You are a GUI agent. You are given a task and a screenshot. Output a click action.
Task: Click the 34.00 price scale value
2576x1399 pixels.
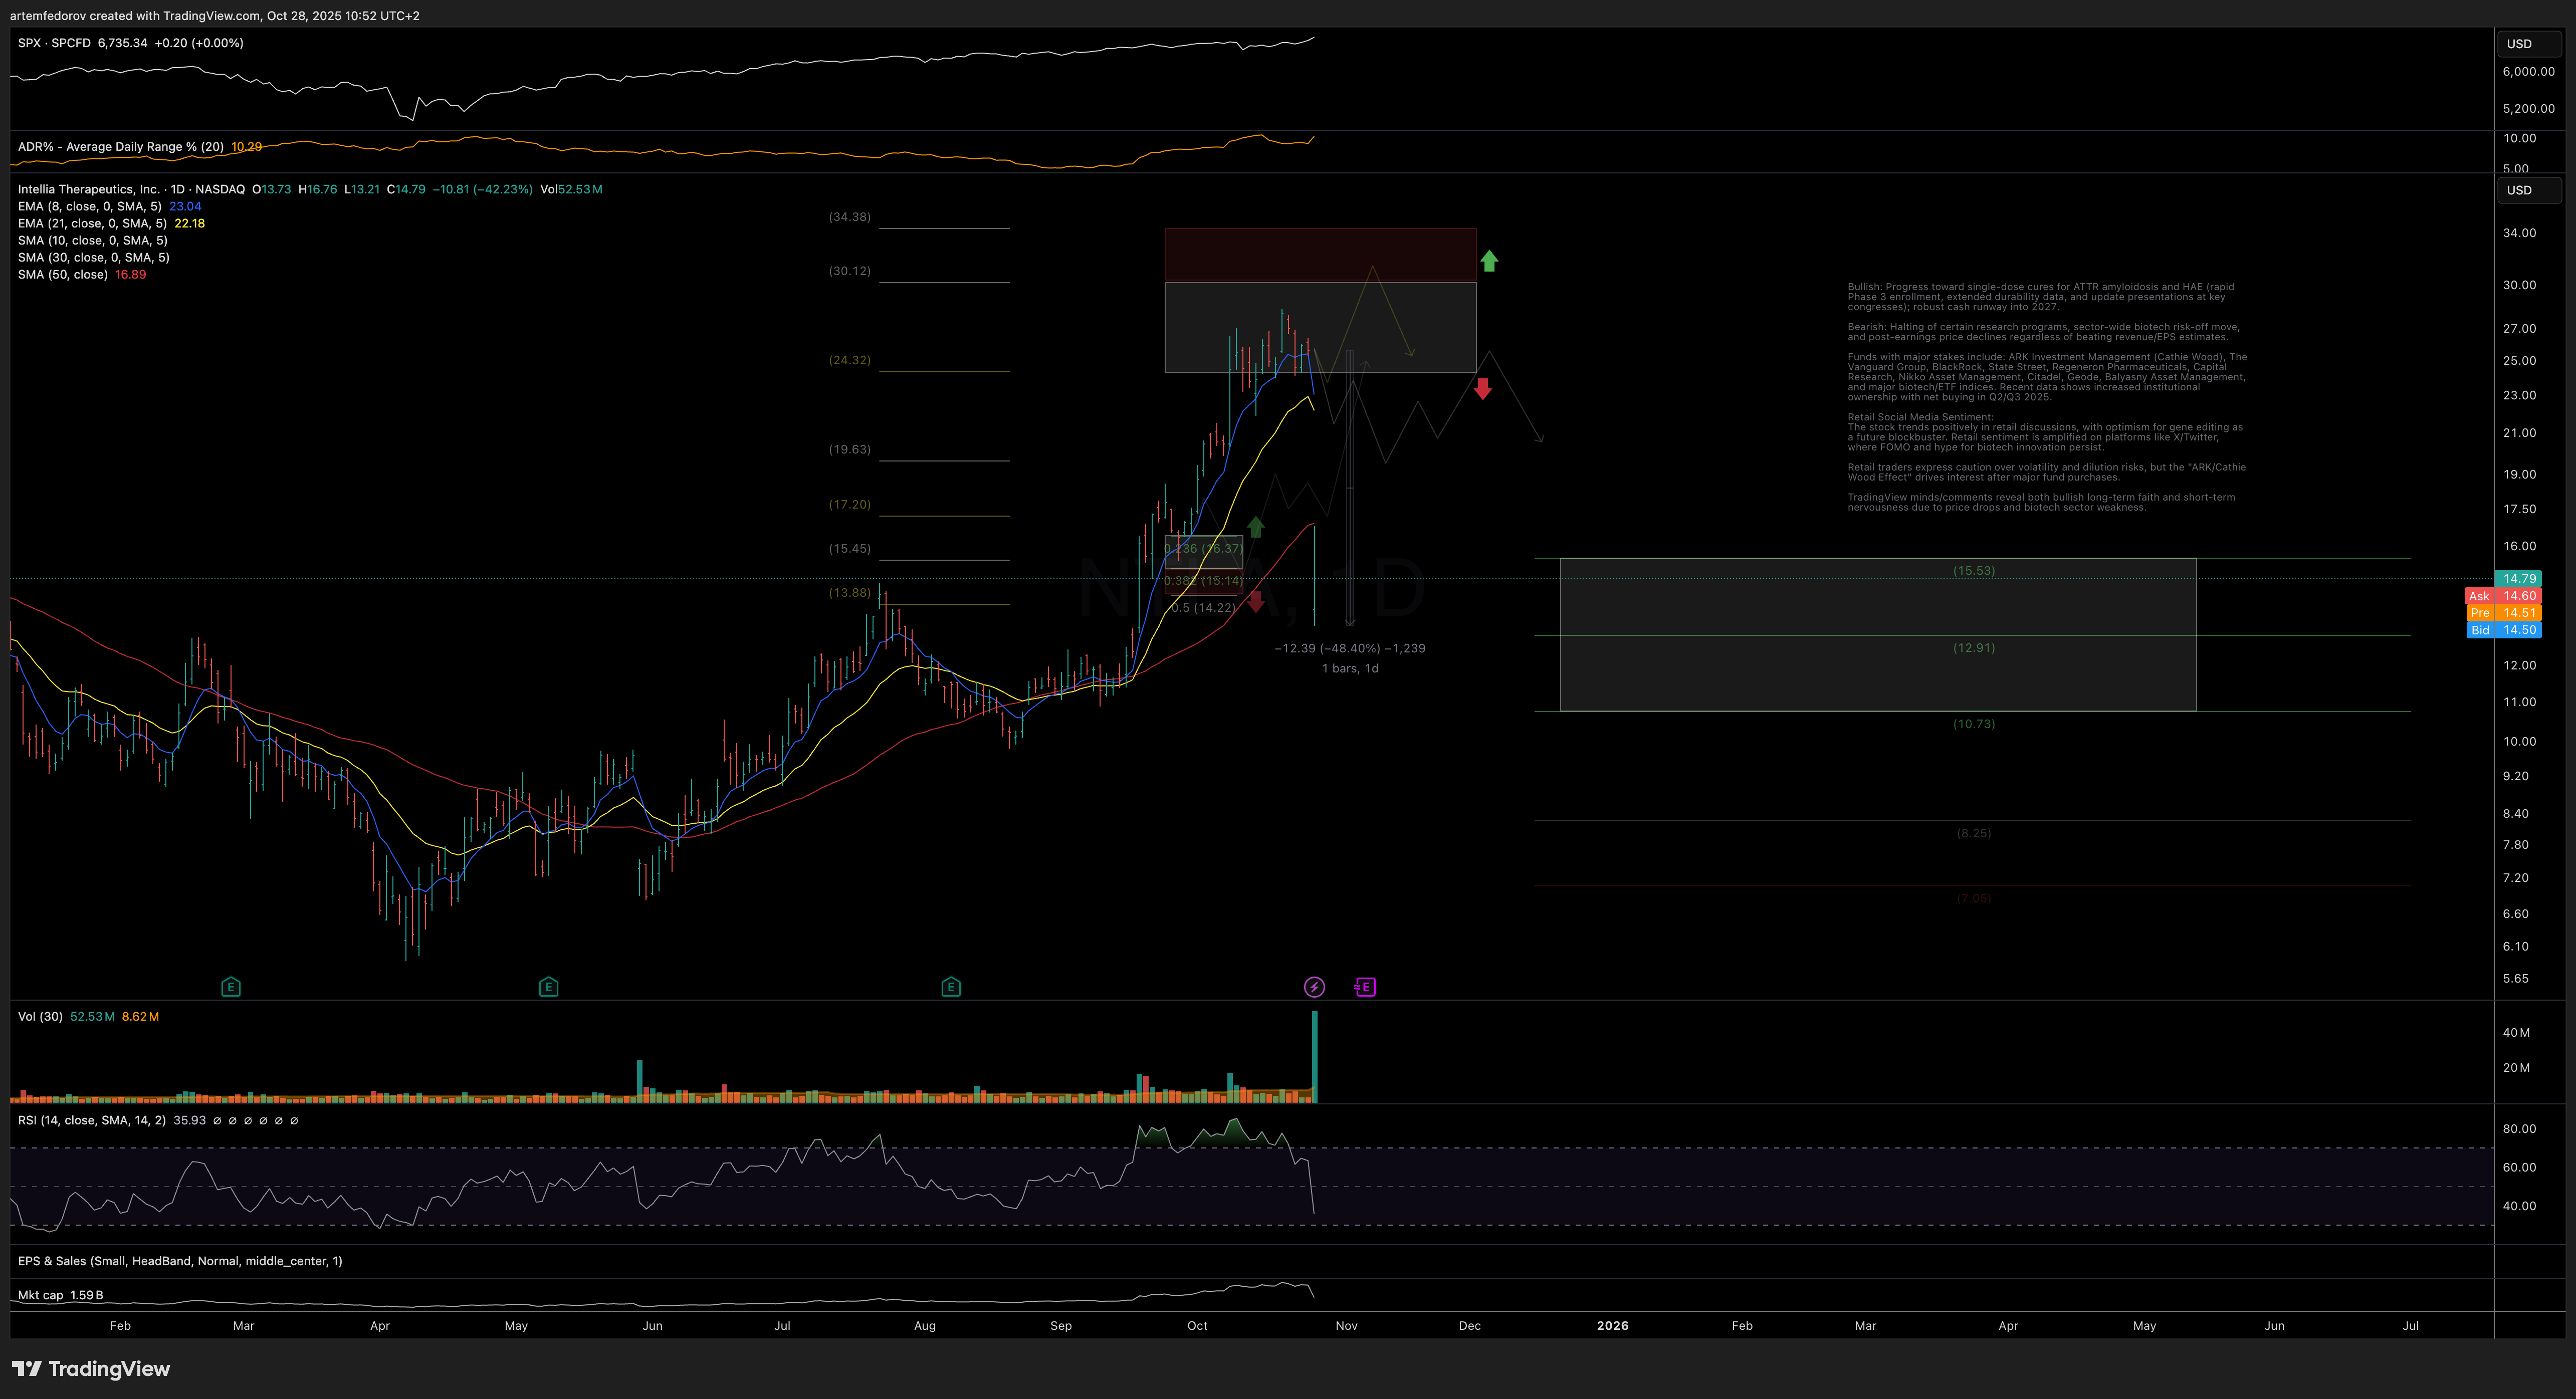(2519, 233)
